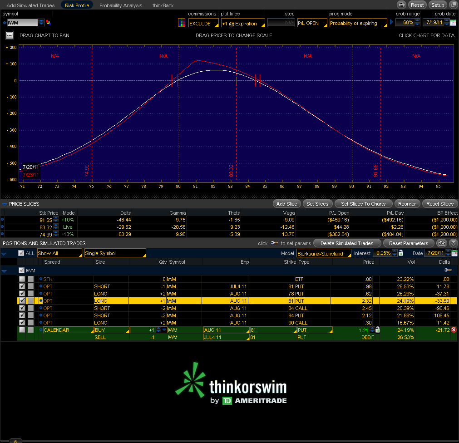This screenshot has width=459, height=443.
Task: Remove the CALENDAR simulated trade with red X
Action: (454, 330)
